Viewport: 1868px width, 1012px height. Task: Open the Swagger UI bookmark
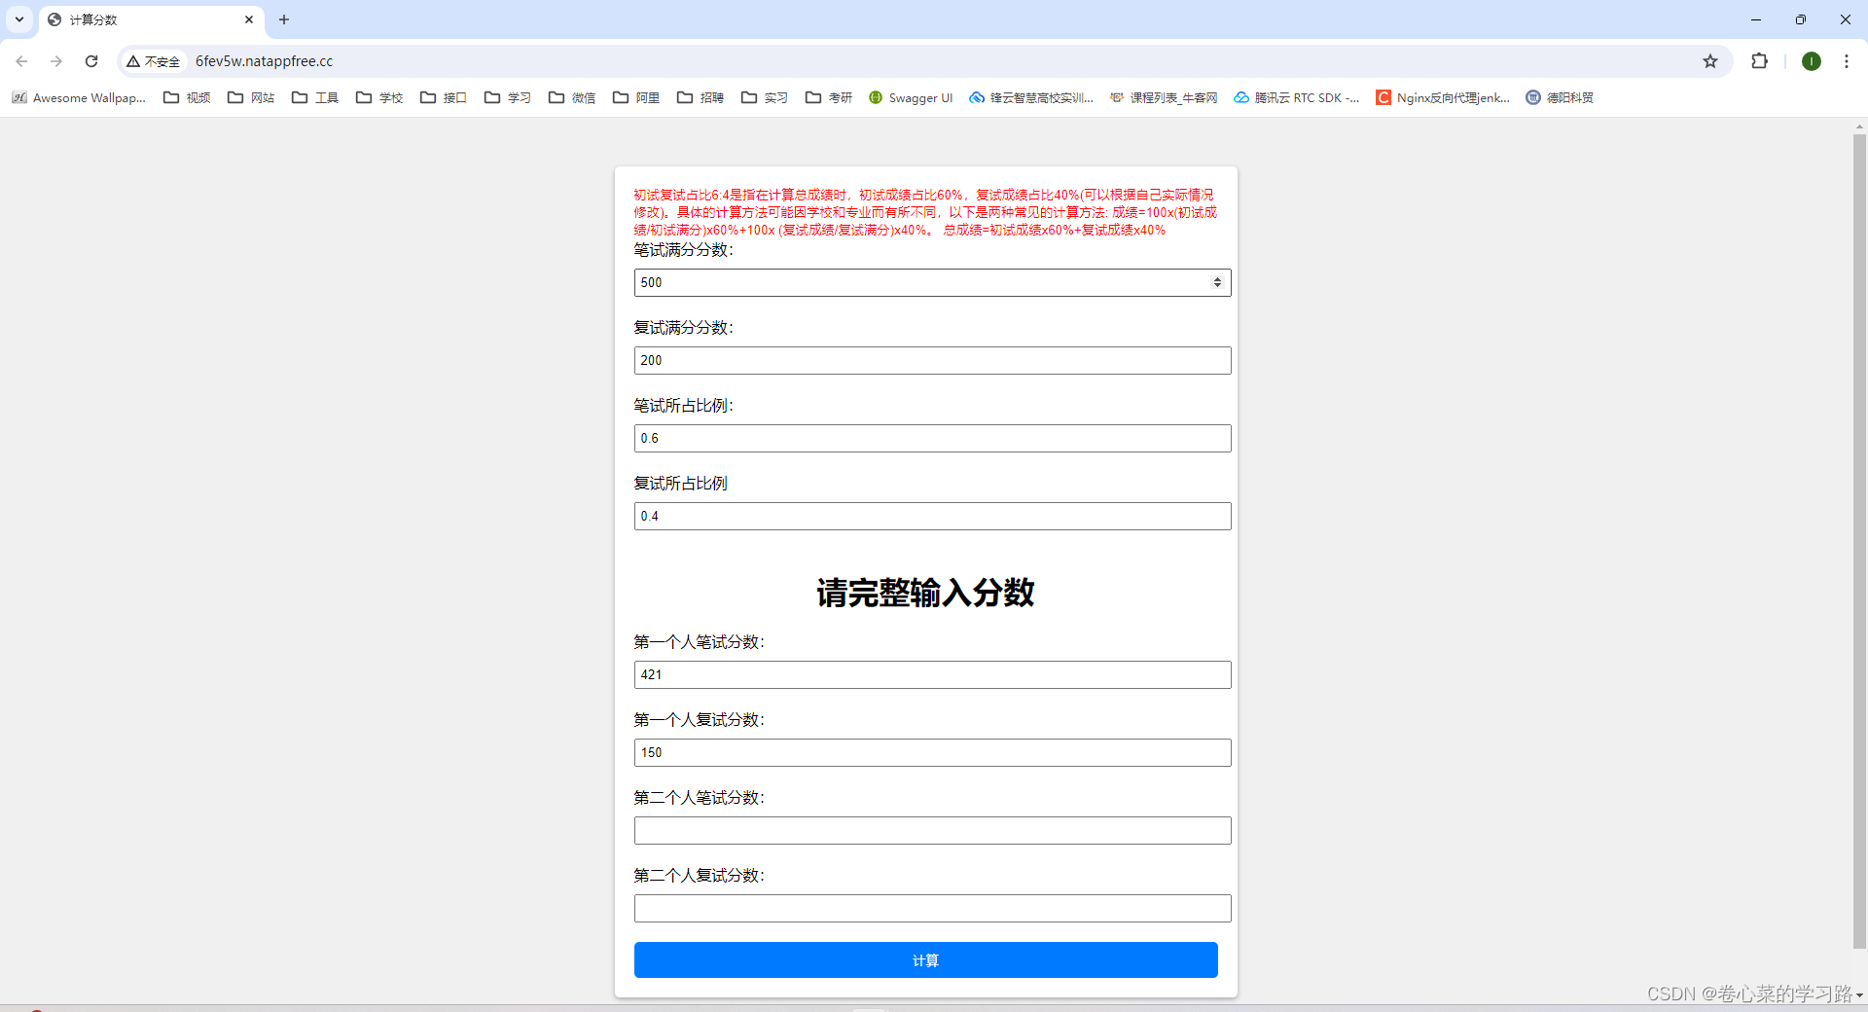911,97
